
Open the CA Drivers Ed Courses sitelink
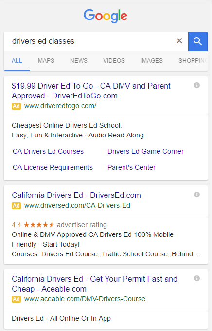click(48, 151)
